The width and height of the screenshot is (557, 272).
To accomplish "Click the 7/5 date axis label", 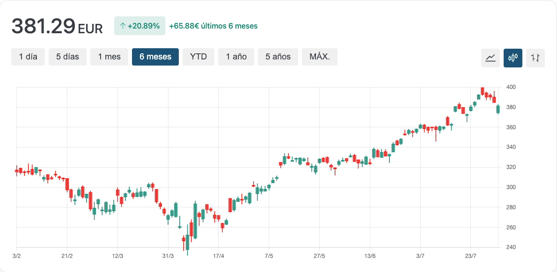I will click(269, 256).
